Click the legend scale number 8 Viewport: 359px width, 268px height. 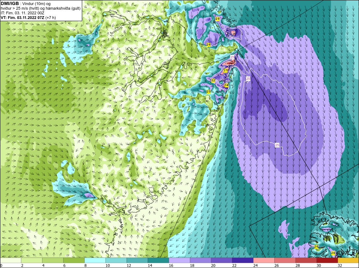pyautogui.click(x=86, y=265)
